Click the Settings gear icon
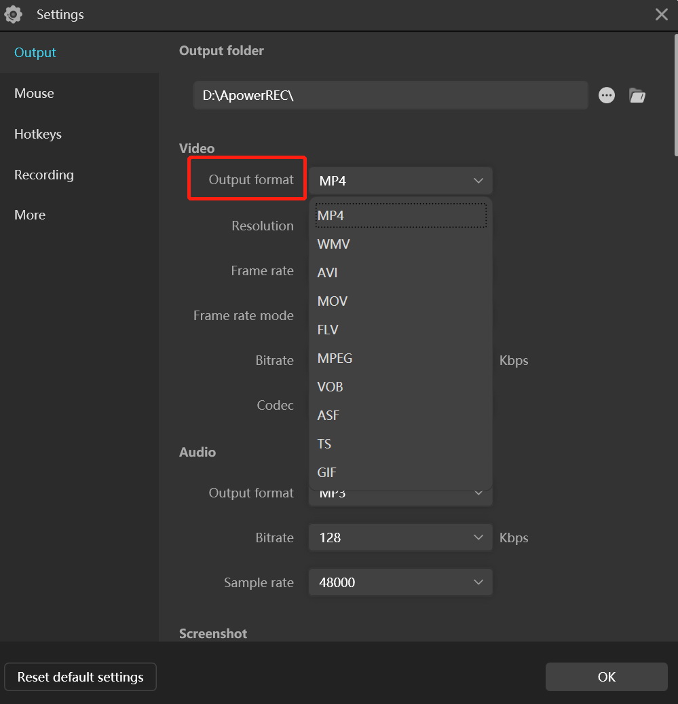This screenshot has width=678, height=704. [14, 14]
